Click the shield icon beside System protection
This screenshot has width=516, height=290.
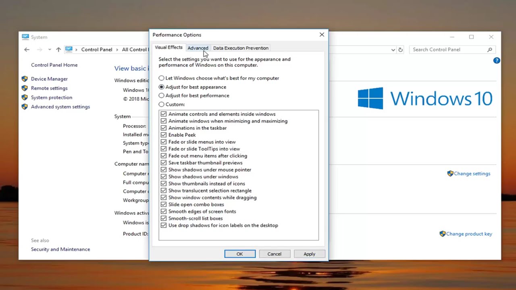click(25, 97)
